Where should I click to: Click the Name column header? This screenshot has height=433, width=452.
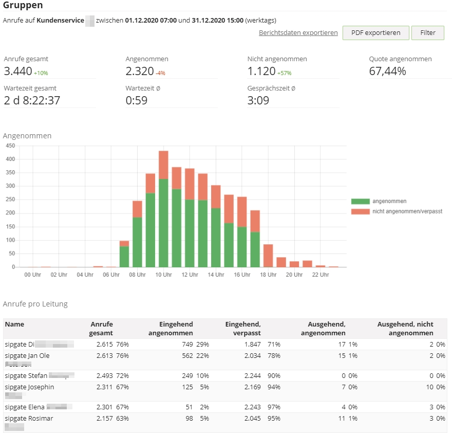pos(14,324)
